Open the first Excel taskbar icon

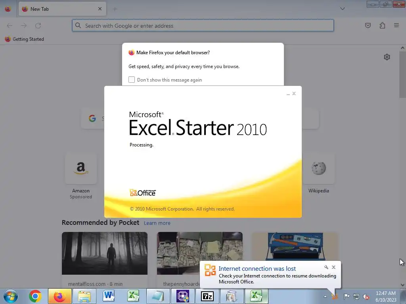pyautogui.click(x=133, y=296)
